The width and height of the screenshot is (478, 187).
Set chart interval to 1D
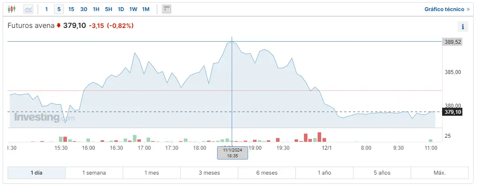(x=121, y=9)
